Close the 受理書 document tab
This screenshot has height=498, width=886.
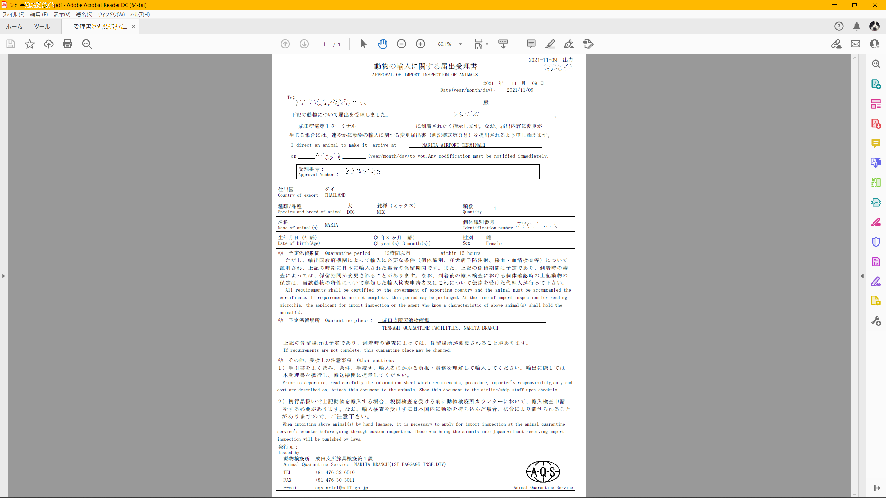point(134,26)
